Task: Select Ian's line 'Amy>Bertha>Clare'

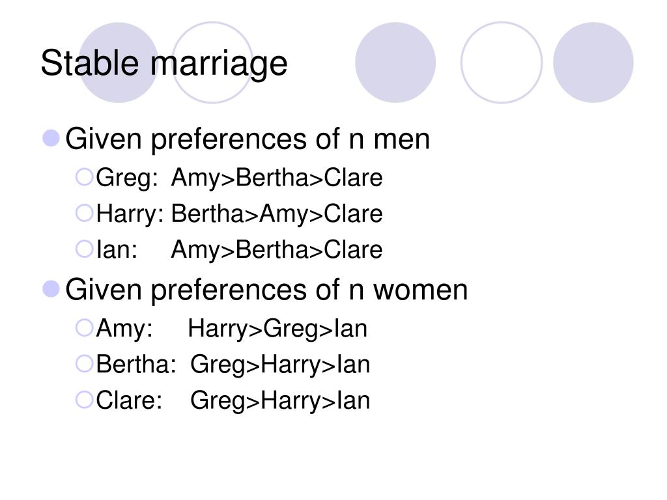Action: coord(277,250)
